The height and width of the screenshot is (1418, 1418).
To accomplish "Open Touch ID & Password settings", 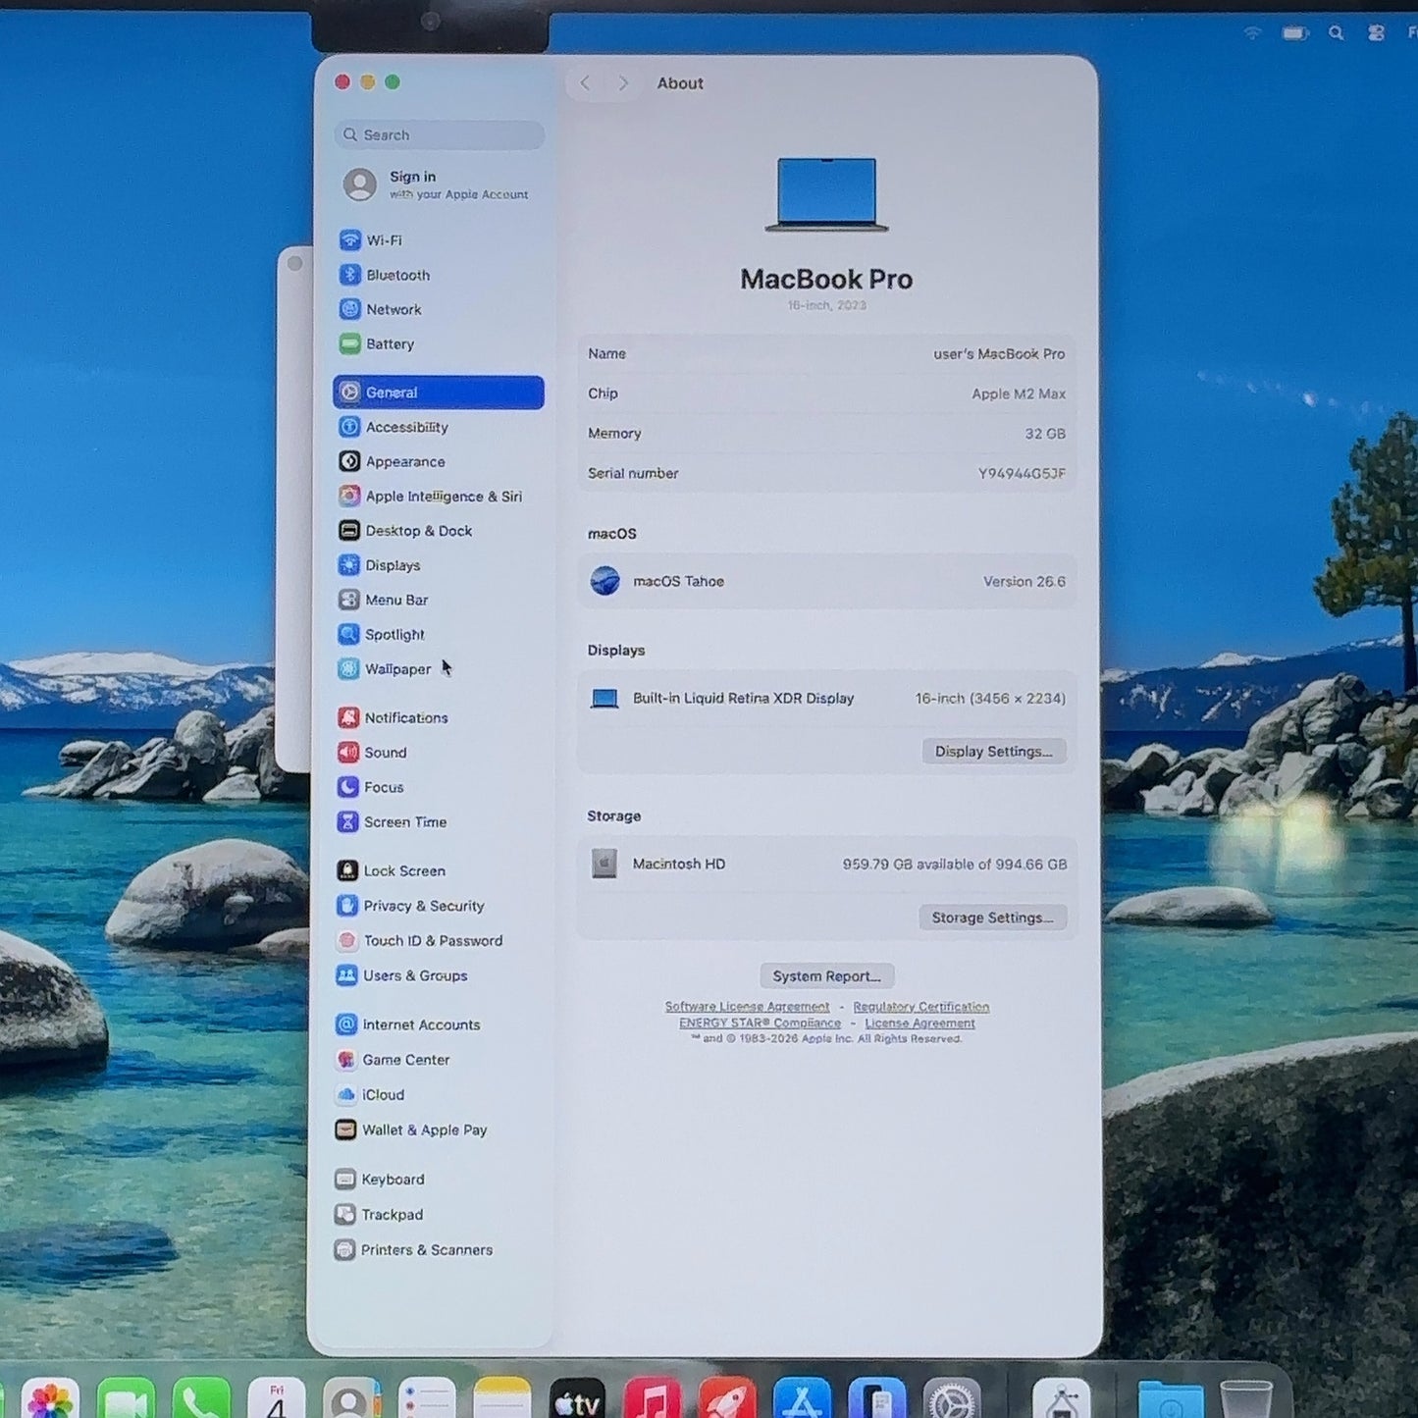I will tap(438, 940).
